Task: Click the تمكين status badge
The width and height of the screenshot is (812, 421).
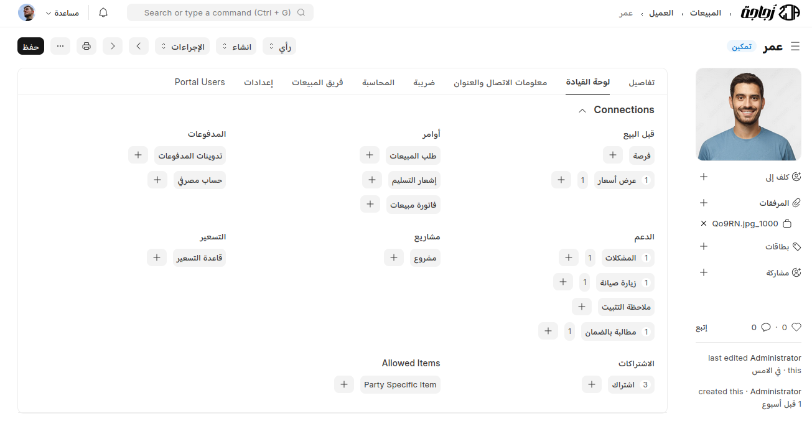Action: (742, 47)
